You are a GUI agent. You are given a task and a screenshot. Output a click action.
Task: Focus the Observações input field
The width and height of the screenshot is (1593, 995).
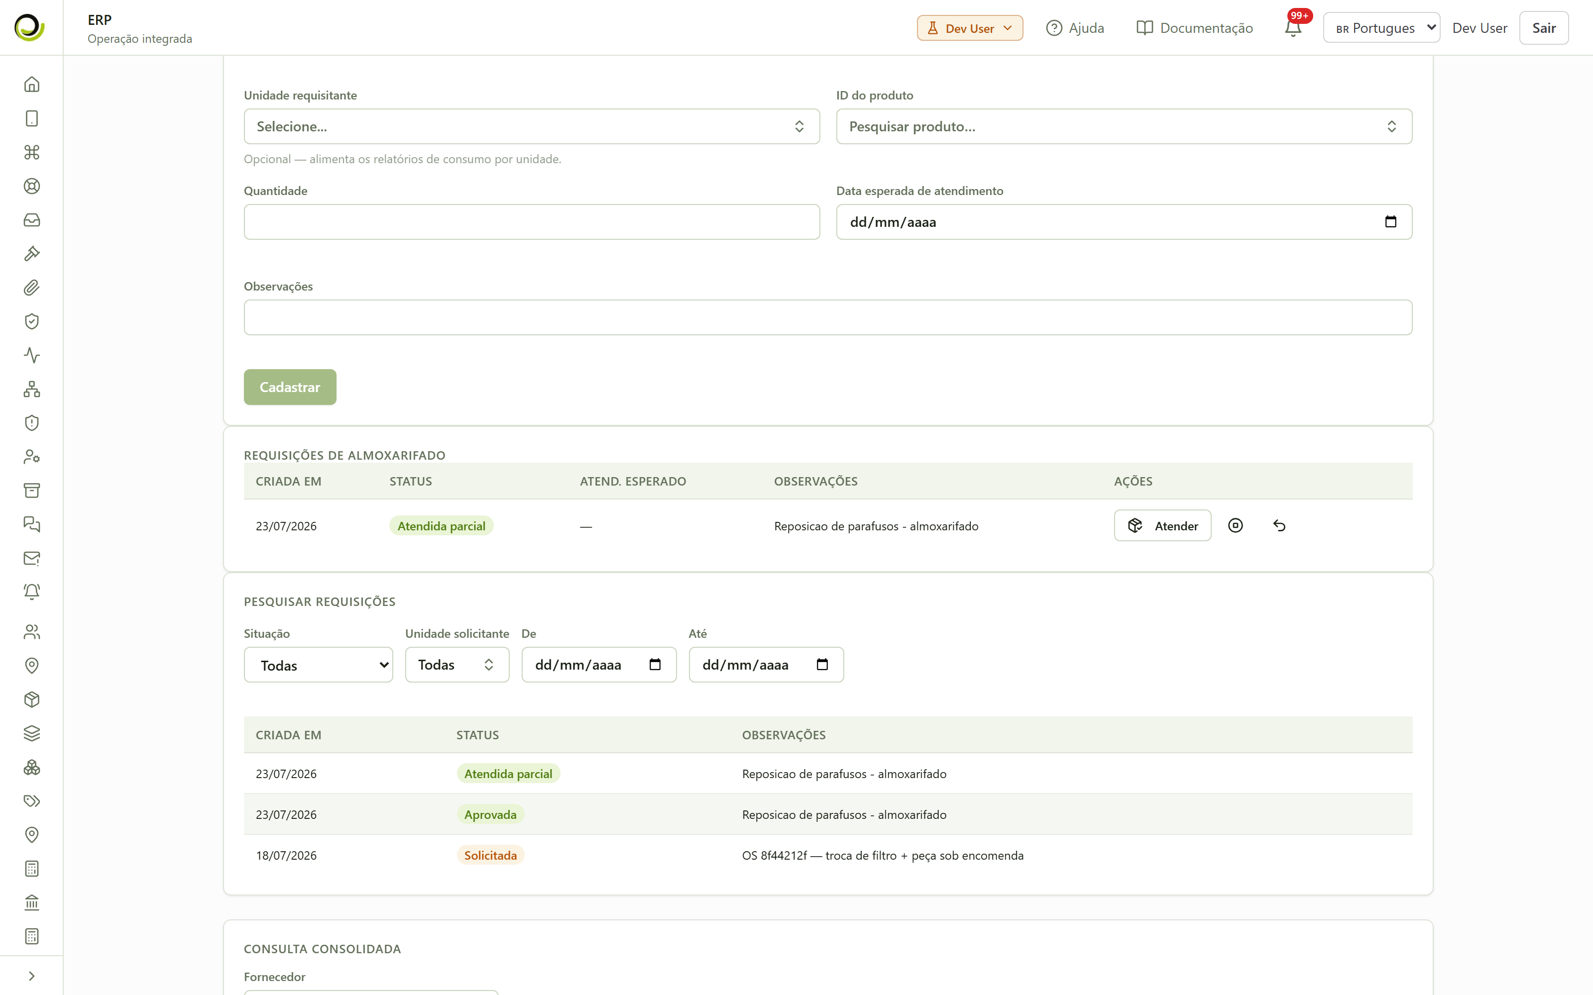[x=828, y=317]
